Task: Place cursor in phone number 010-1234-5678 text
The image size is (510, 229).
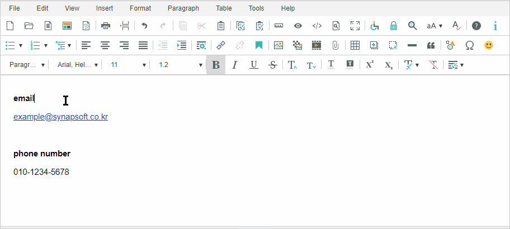Action: 41,172
